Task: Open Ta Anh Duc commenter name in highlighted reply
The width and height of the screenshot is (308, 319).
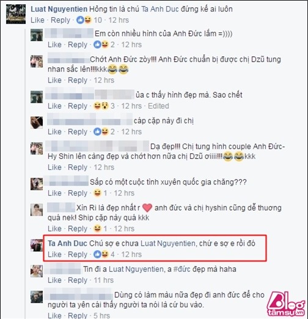Action: 67,243
